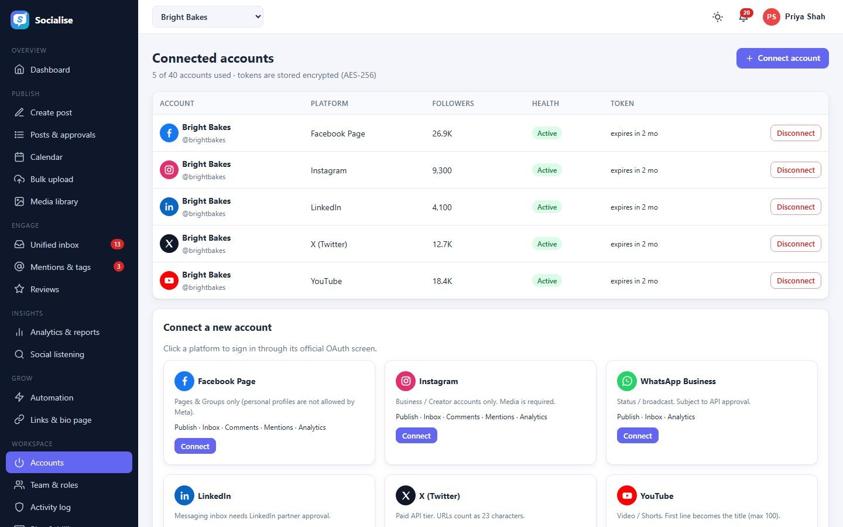Click the FOLLOWERS column header
Screen dimensions: 843x527
click(453, 104)
